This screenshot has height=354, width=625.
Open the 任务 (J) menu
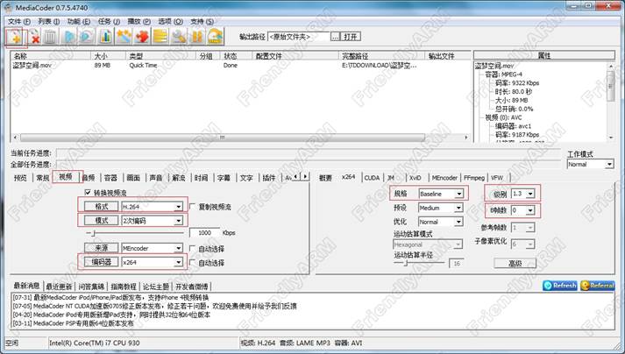[109, 21]
